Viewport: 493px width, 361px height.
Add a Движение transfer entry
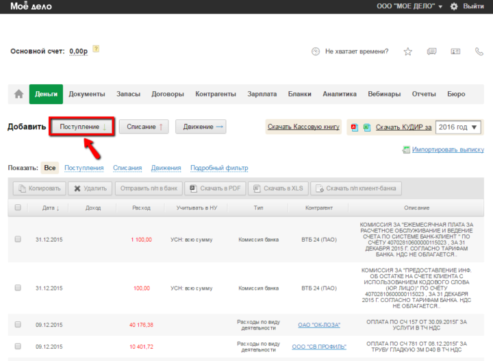coord(201,127)
